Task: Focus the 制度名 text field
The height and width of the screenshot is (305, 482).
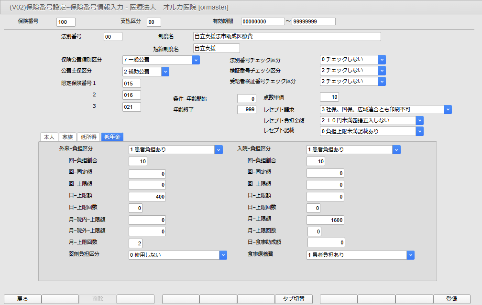Action: tap(287, 37)
